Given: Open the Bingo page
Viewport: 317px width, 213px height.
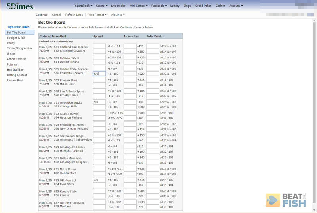Looking at the screenshot, I should tap(187, 6).
